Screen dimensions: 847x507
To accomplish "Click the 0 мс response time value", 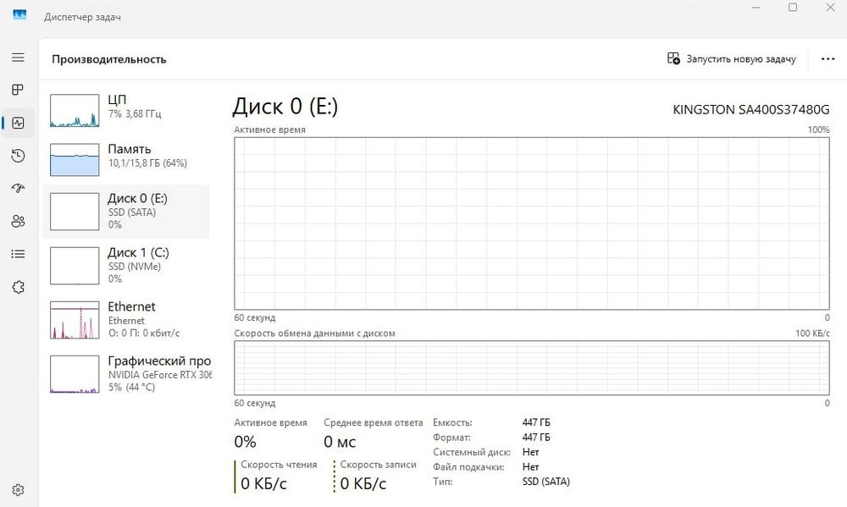I will click(x=340, y=442).
